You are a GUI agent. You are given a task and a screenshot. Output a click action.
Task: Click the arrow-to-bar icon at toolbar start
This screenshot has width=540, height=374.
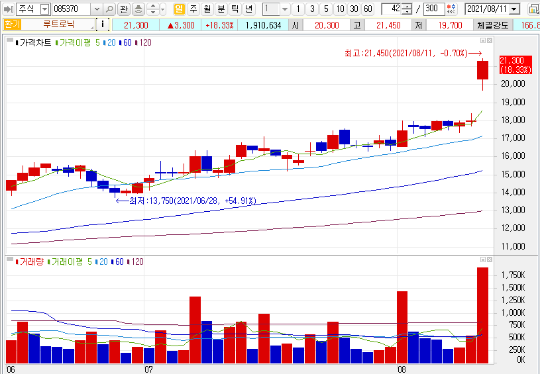point(8,9)
